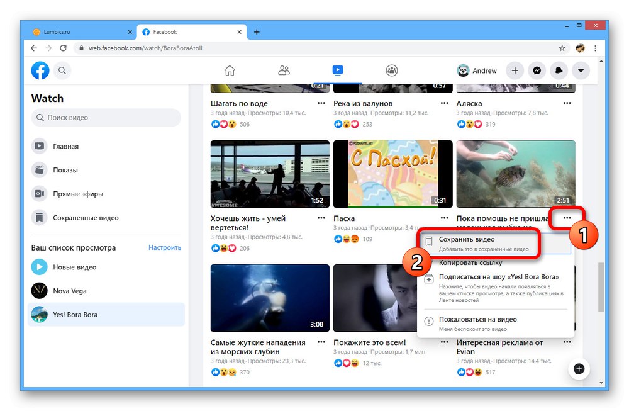Click the Настроить link
Image resolution: width=629 pixels, height=411 pixels.
pyautogui.click(x=164, y=247)
